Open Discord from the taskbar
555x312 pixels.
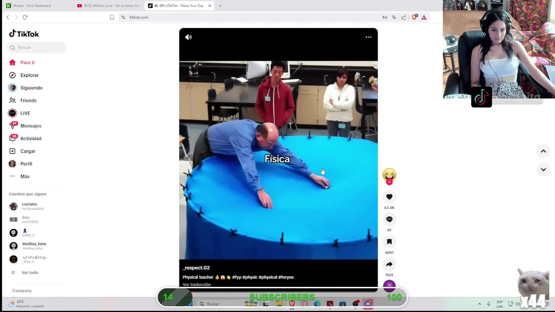click(x=369, y=304)
